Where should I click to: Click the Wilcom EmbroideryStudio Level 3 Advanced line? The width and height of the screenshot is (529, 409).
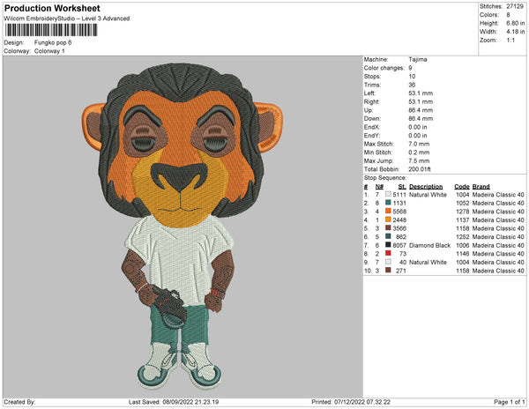(67, 19)
